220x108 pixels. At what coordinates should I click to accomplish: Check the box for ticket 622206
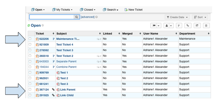30,39
